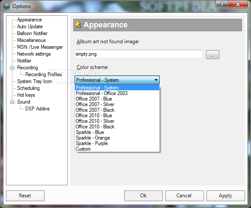
Task: Open Network settings page
Action: 34,54
